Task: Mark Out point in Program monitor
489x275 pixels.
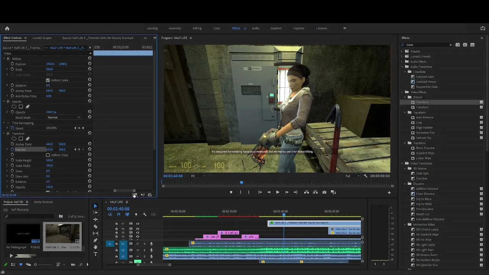Action: coord(249,192)
